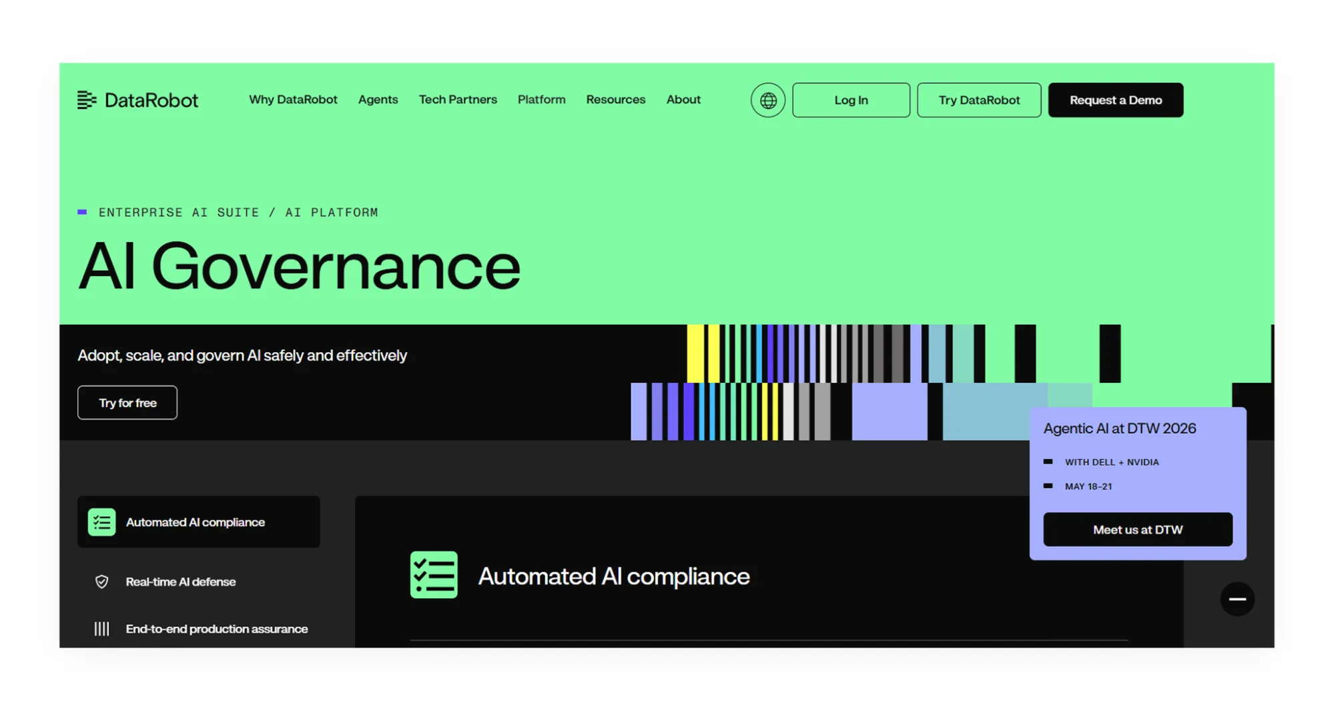Click the Try DataRobot button
This screenshot has width=1334, height=711.
(979, 100)
